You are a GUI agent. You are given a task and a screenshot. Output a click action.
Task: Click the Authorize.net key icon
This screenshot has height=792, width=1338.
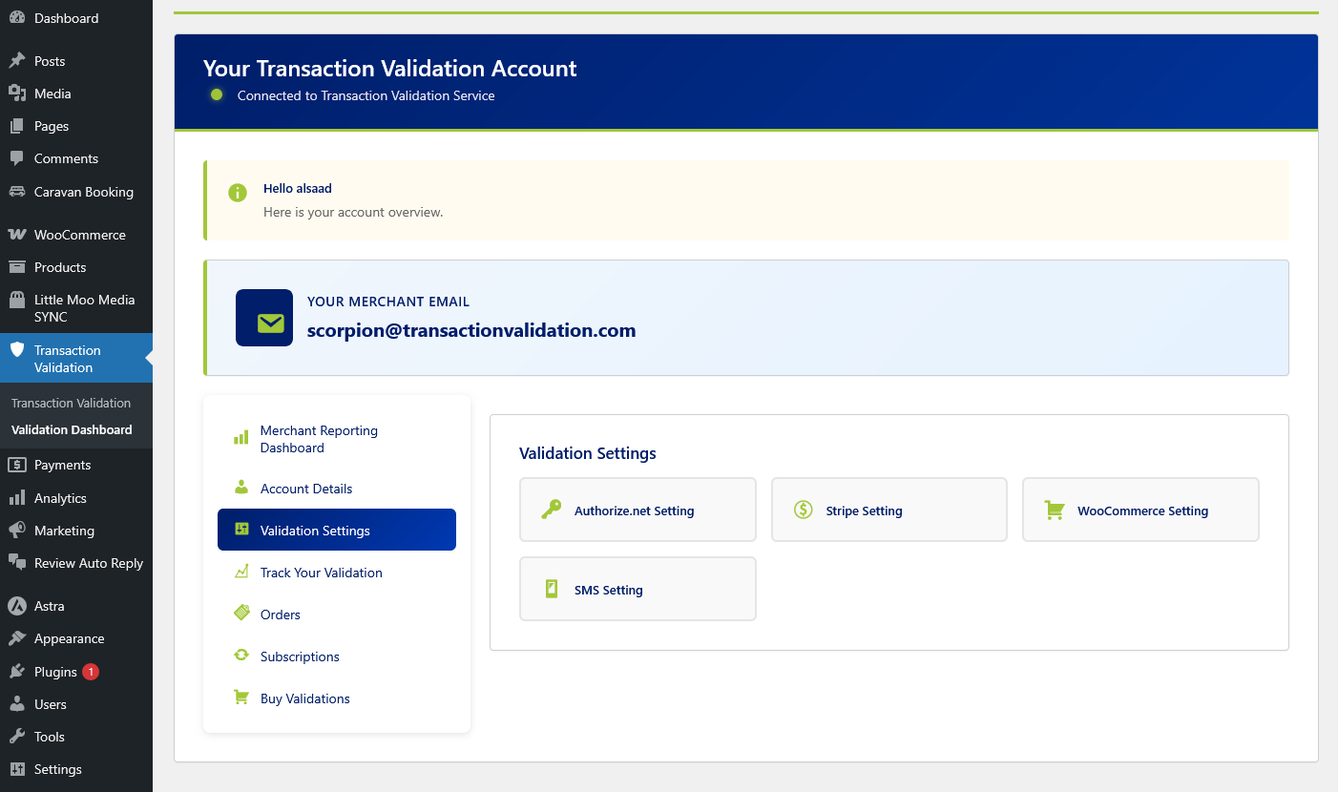(x=551, y=510)
